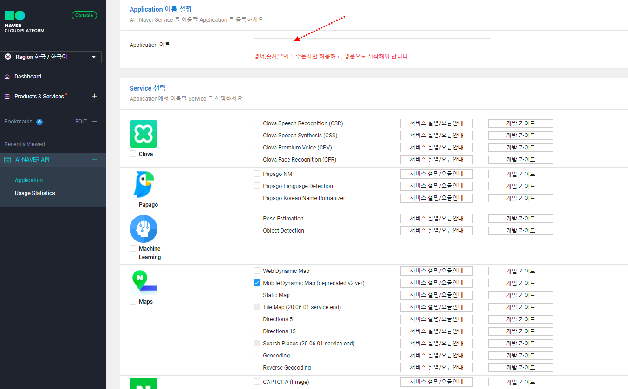628x389 pixels.
Task: Open 개발 가이드 for Mobile Dynamic Map
Action: (521, 283)
